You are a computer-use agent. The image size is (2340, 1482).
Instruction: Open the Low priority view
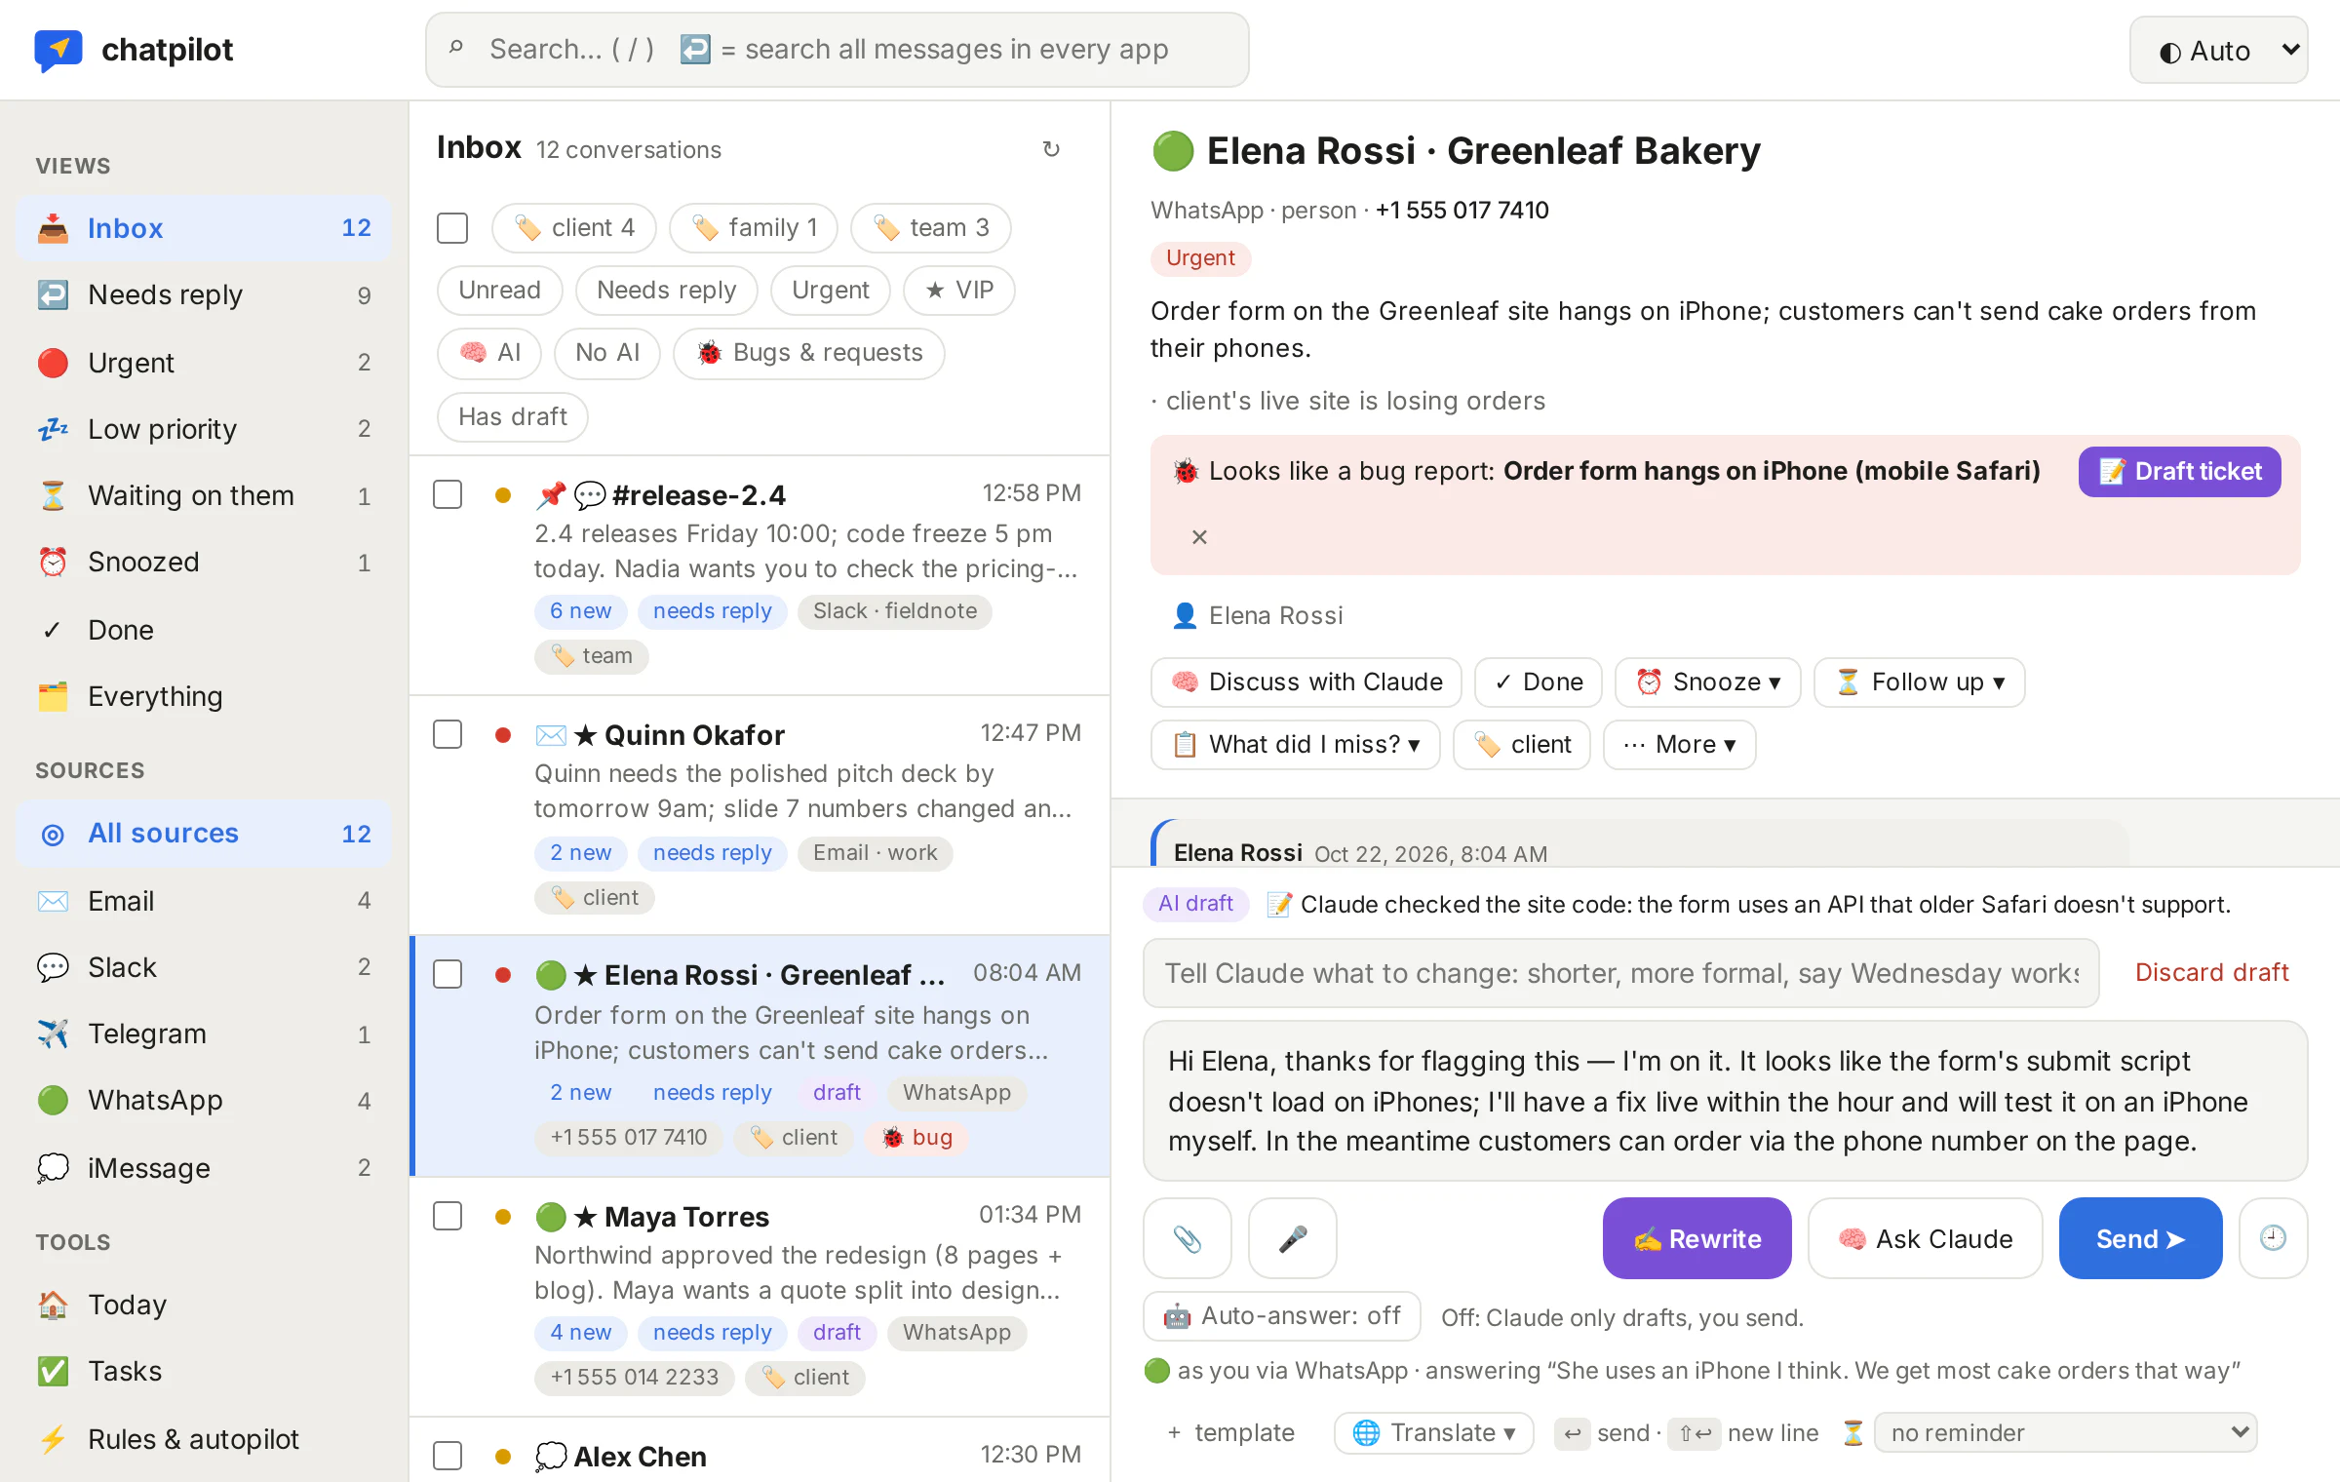click(203, 429)
